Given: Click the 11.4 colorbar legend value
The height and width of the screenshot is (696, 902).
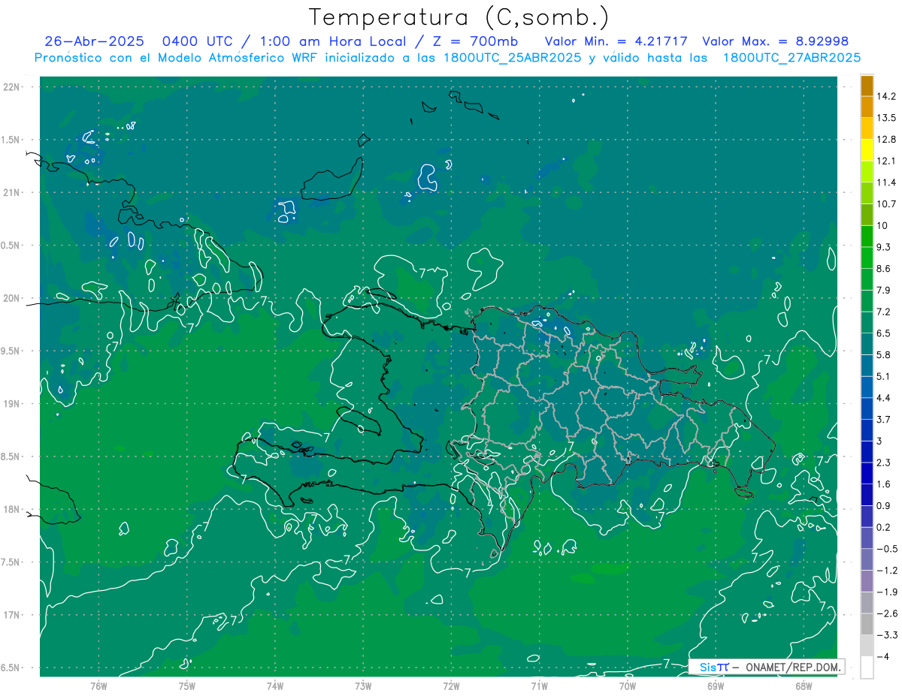Looking at the screenshot, I should coord(887,182).
